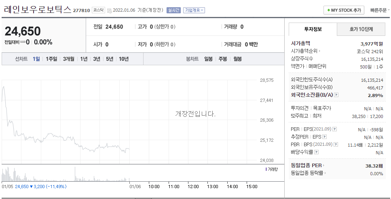Click the 52주 high/low 38,250 17,200
Image resolution: width=391 pixels, height=199 pixels.
[367, 116]
